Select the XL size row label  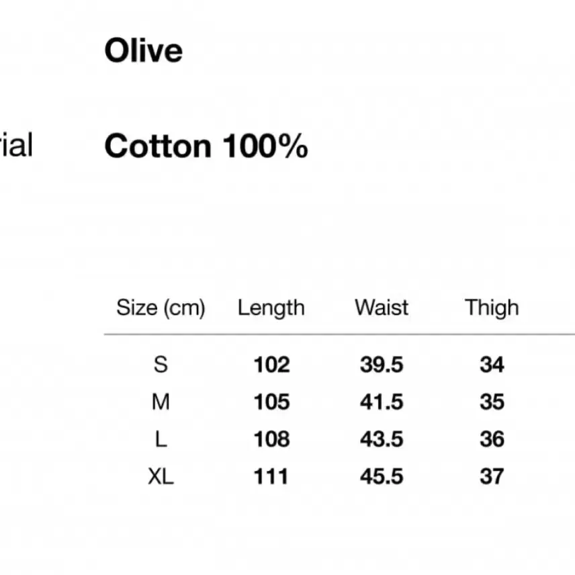161,476
